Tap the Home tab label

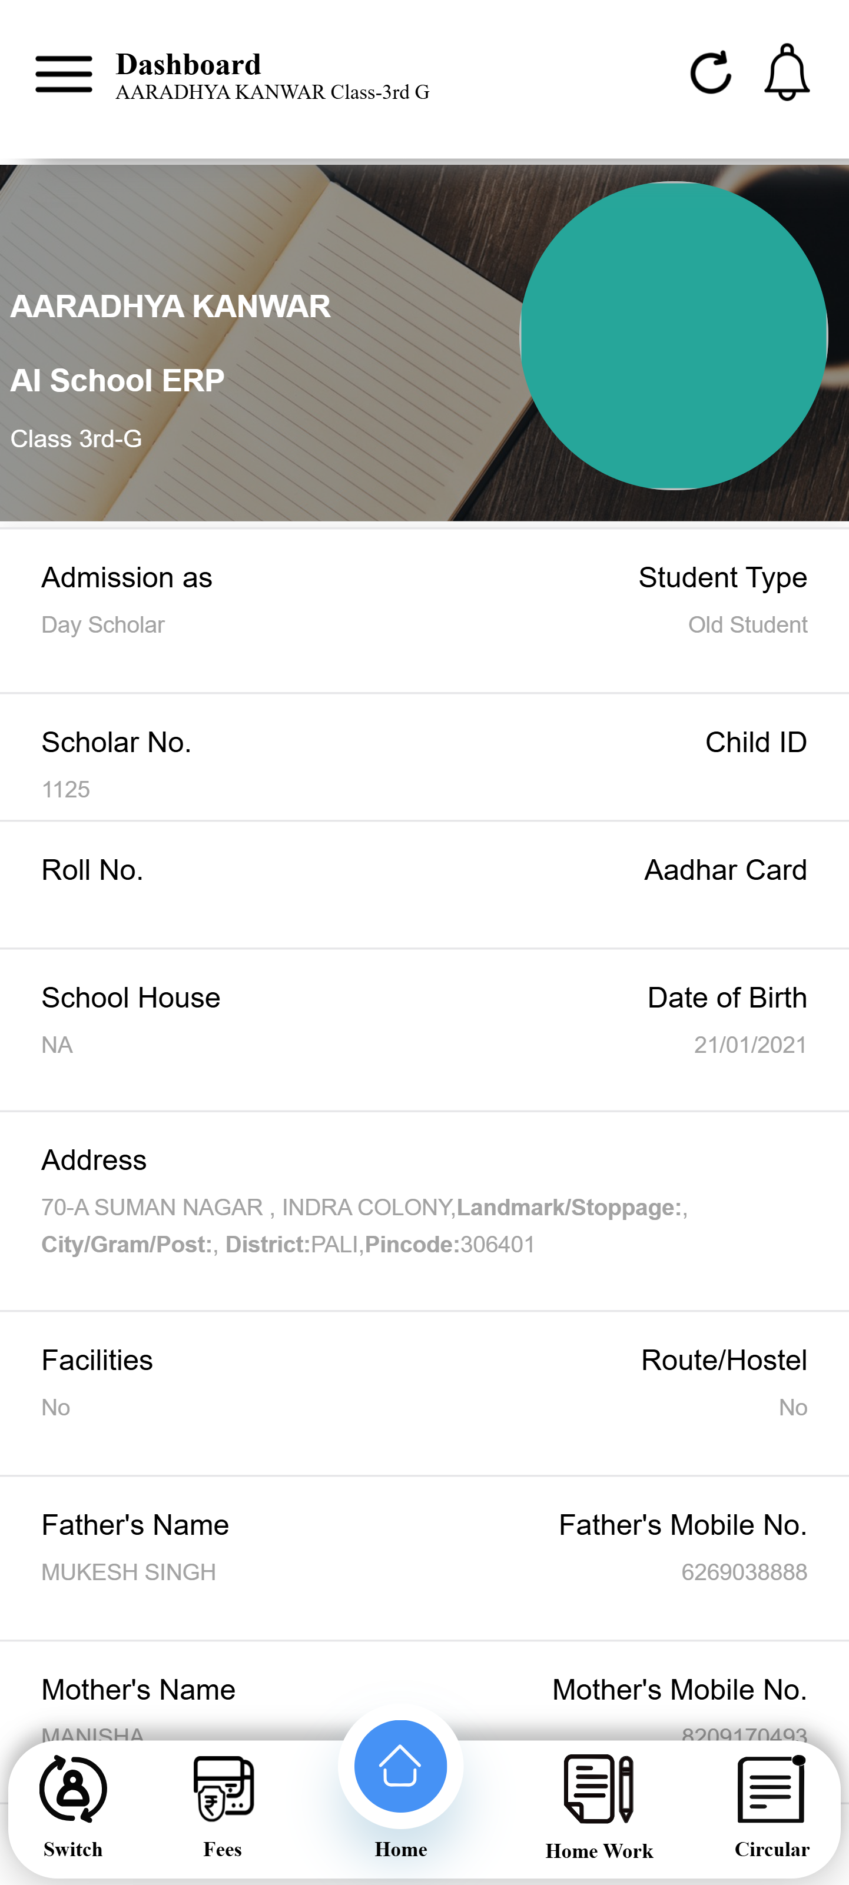pos(400,1849)
